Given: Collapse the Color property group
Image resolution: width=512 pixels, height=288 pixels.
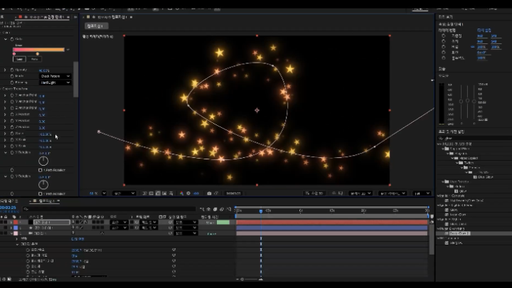Looking at the screenshot, I should point(6,39).
